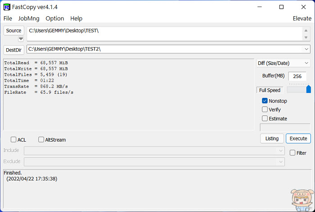
Task: Click the Buffer(MB) value field
Action: 297,76
